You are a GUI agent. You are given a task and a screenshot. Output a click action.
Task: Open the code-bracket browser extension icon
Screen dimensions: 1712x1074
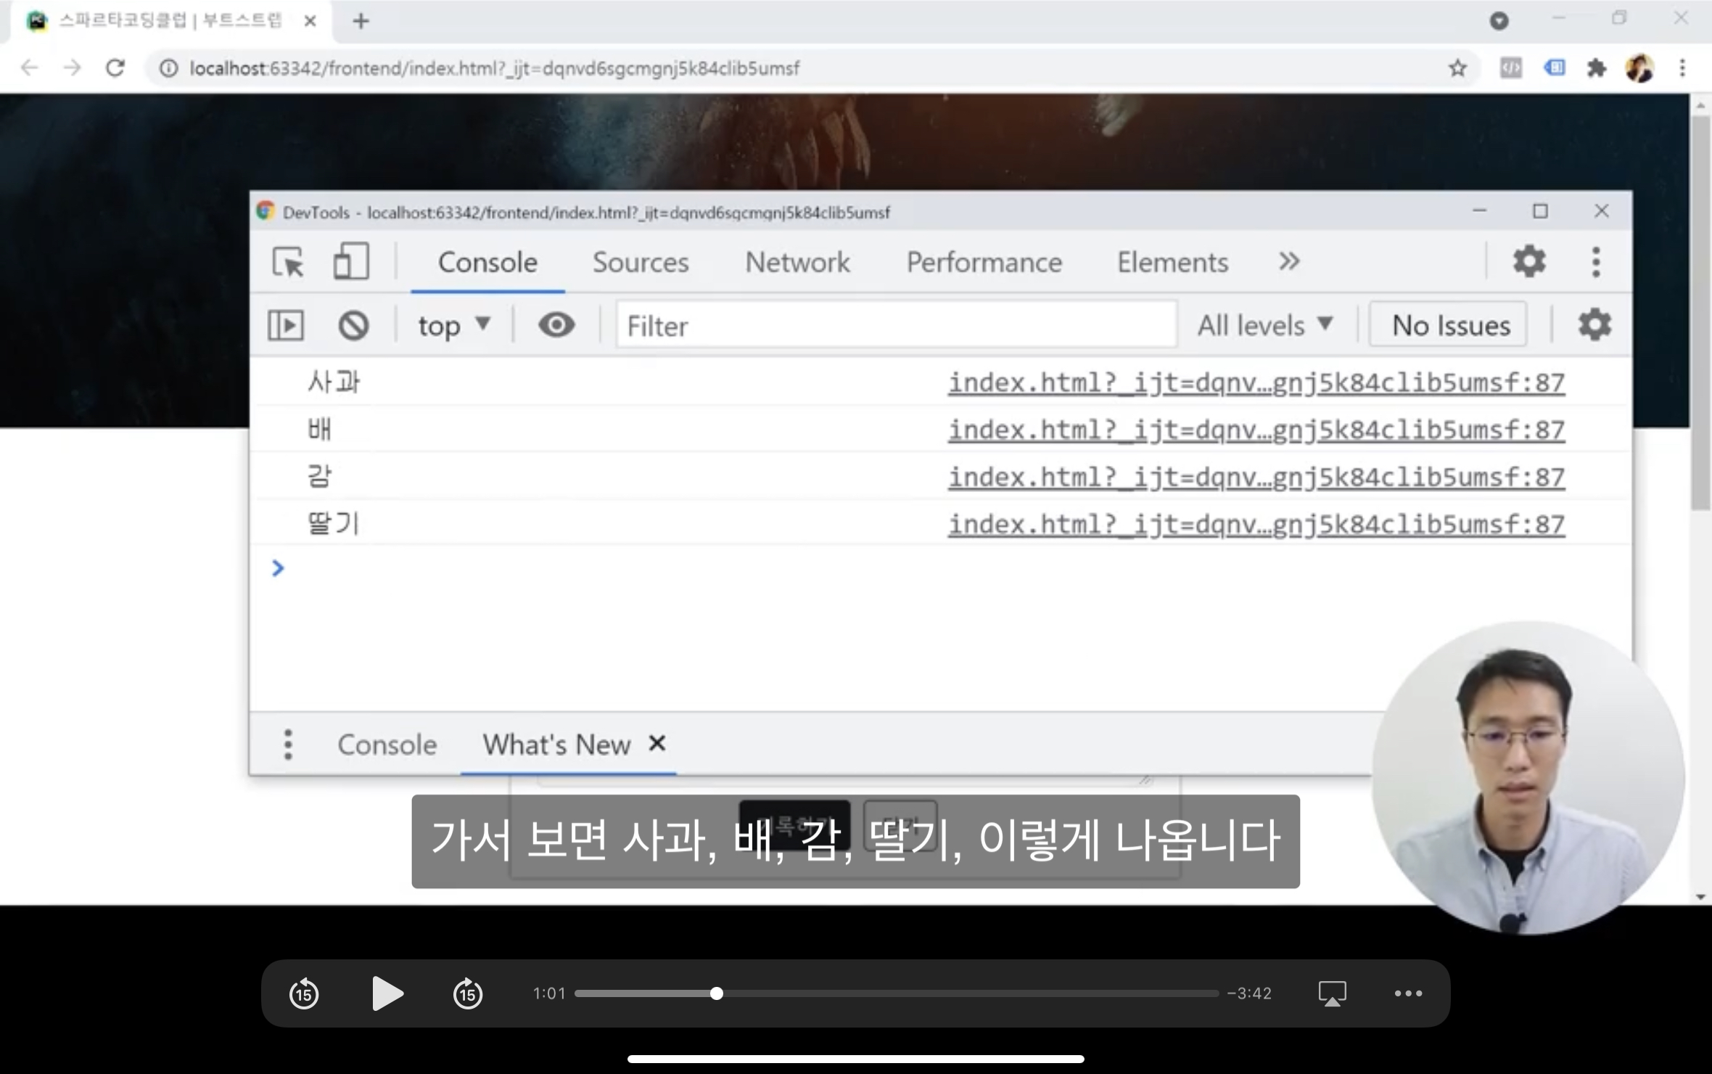pyautogui.click(x=1510, y=68)
